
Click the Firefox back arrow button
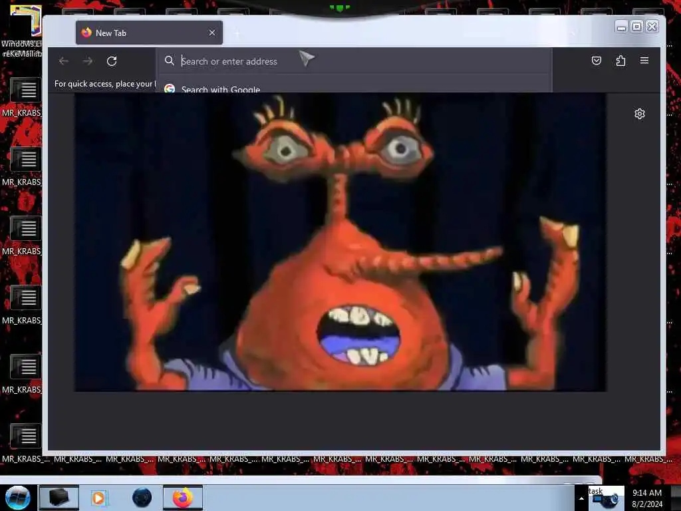coord(64,61)
